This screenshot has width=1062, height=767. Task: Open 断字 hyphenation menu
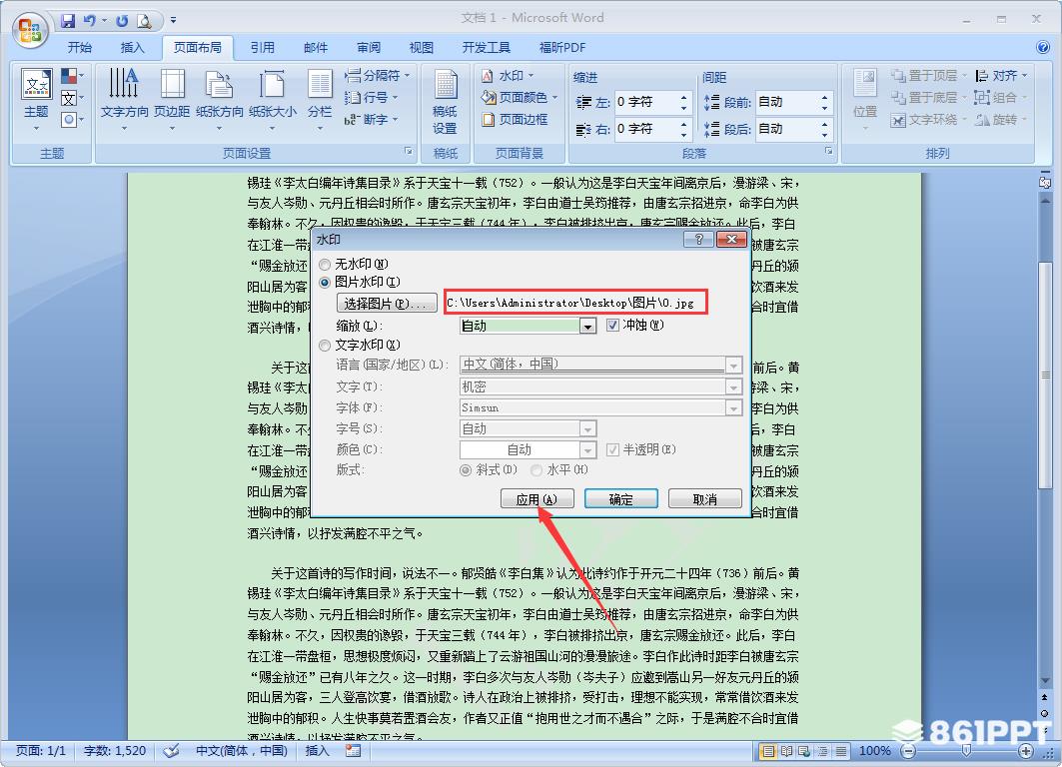(372, 120)
